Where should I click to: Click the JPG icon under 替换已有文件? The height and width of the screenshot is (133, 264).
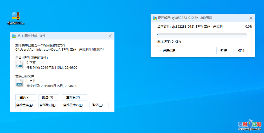click(x=20, y=83)
